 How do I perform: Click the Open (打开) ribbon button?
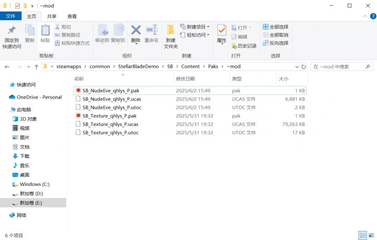click(241, 28)
